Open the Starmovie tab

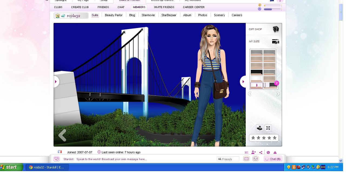[148, 15]
